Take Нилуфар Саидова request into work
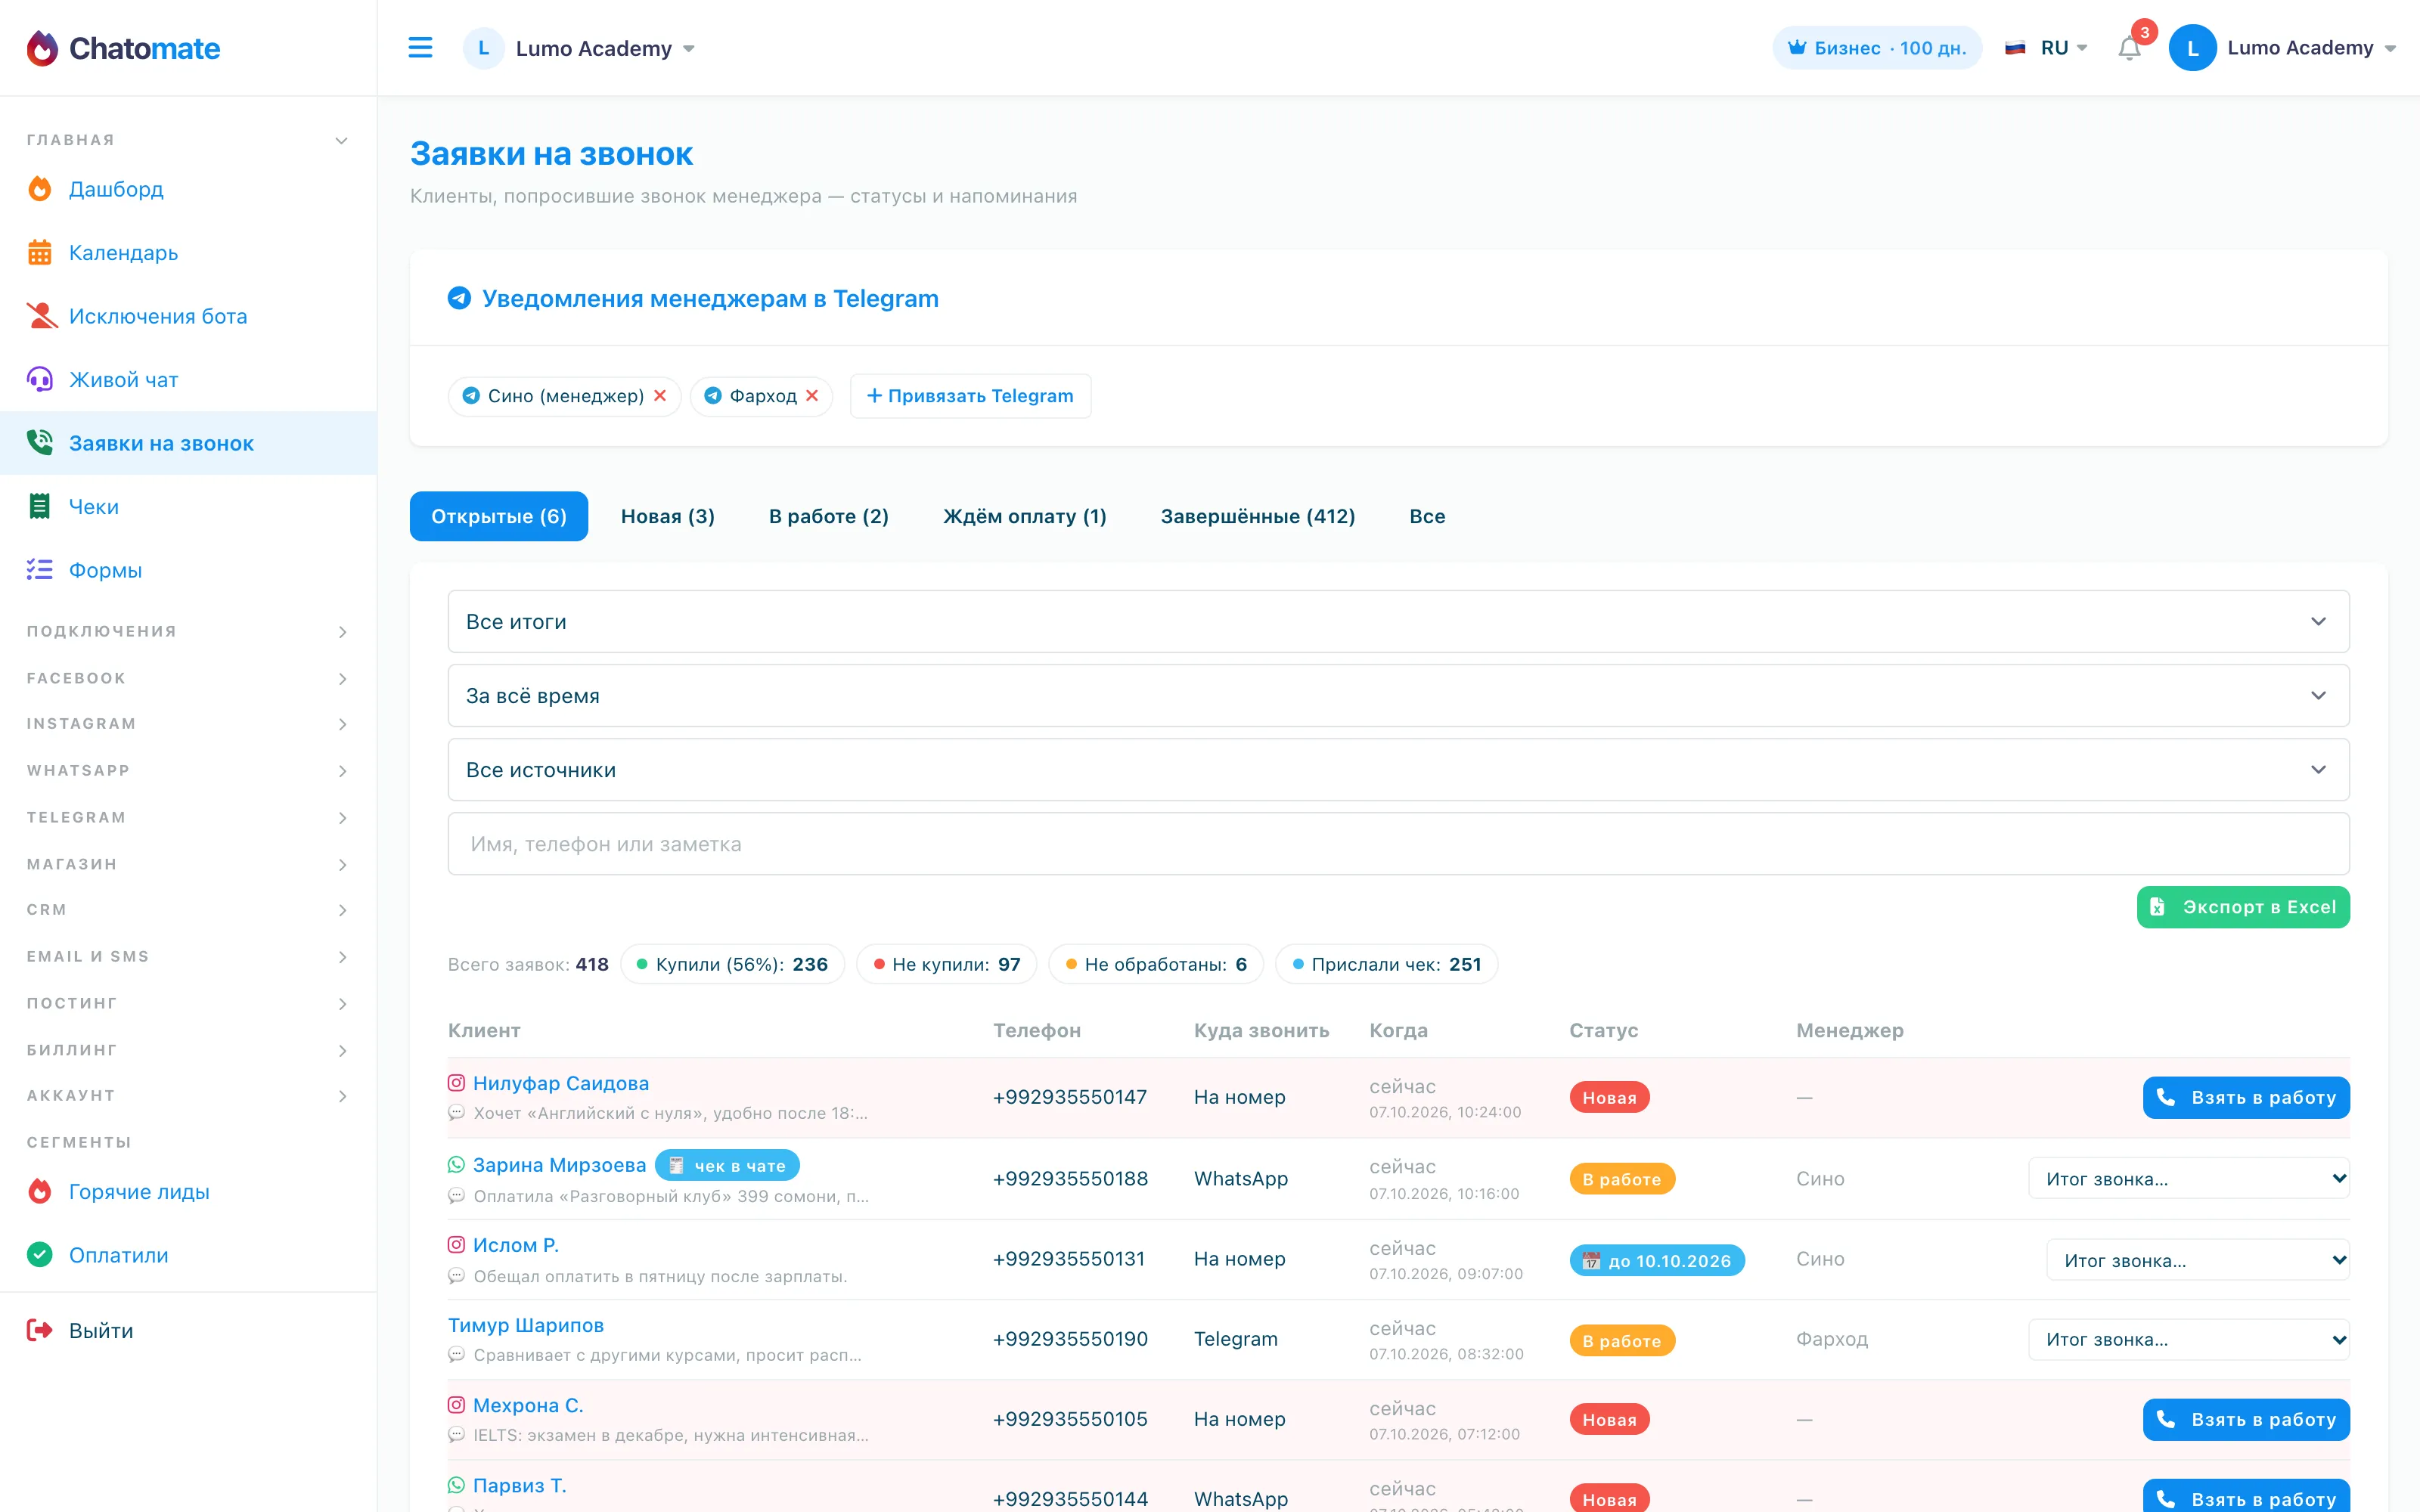The width and height of the screenshot is (2420, 1512). click(x=2246, y=1098)
